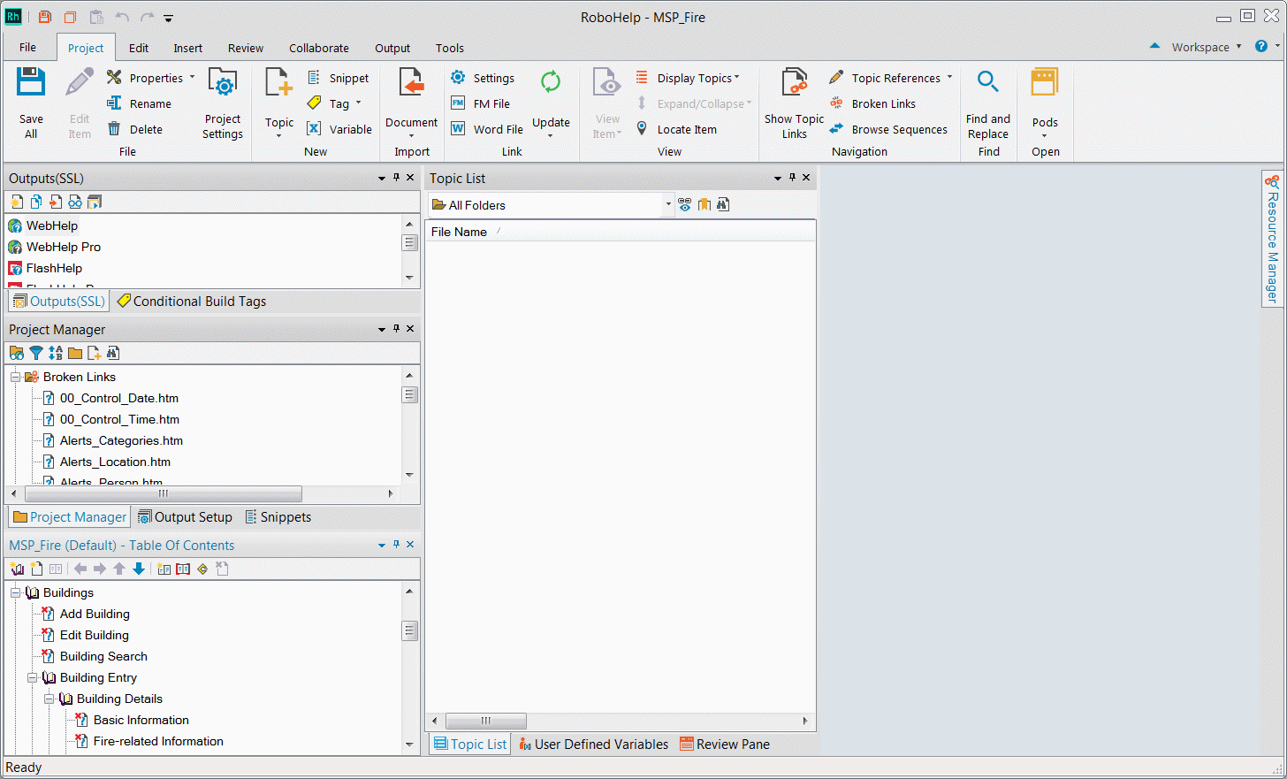Collapse the Buildings book node
Image resolution: width=1287 pixels, height=779 pixels.
tap(15, 592)
